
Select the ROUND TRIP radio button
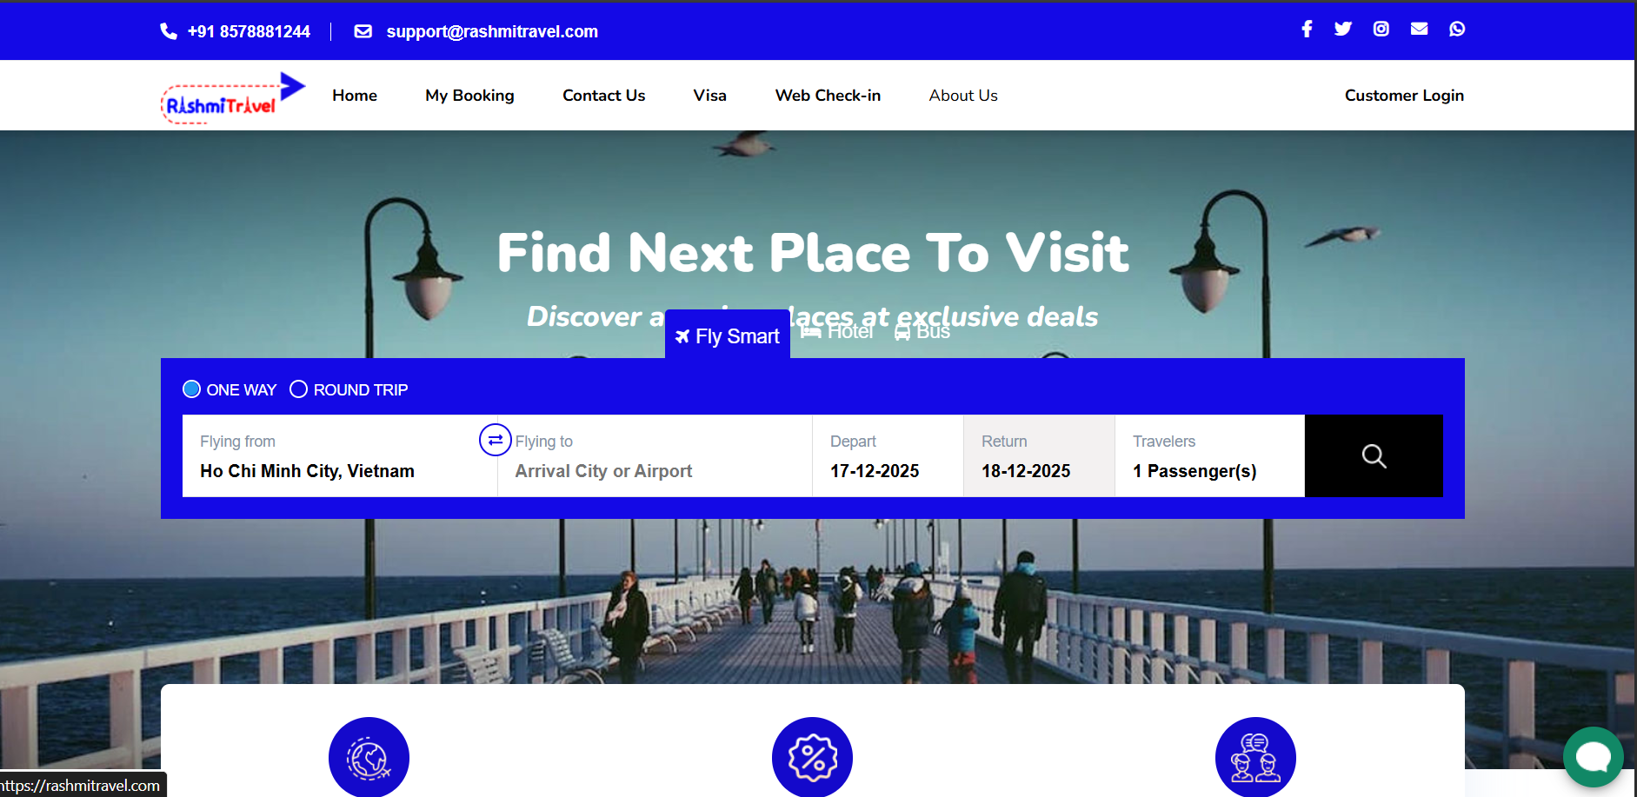tap(298, 389)
